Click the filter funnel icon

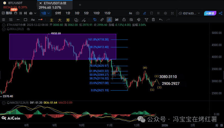tap(146, 20)
